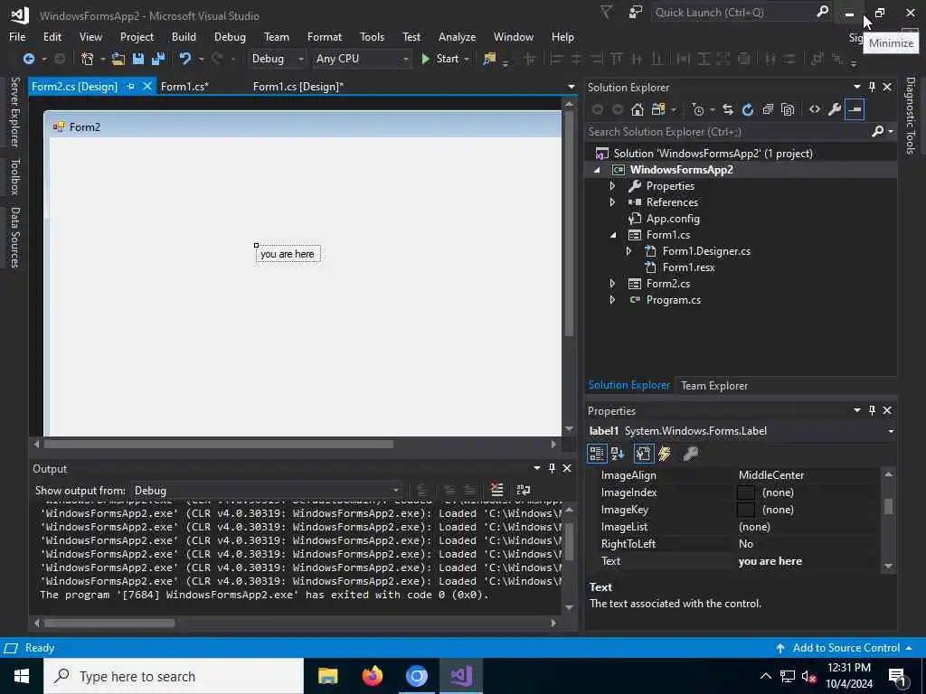Select the 'you are here' label on Form2
This screenshot has width=926, height=694.
coord(288,254)
